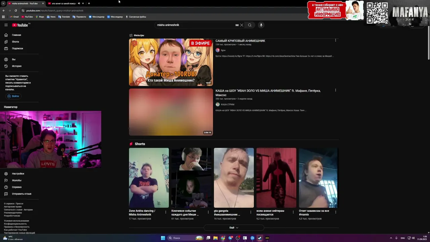This screenshot has height=242, width=430.
Task: Expand Shorts shelf with Ещё button
Action: [234, 228]
